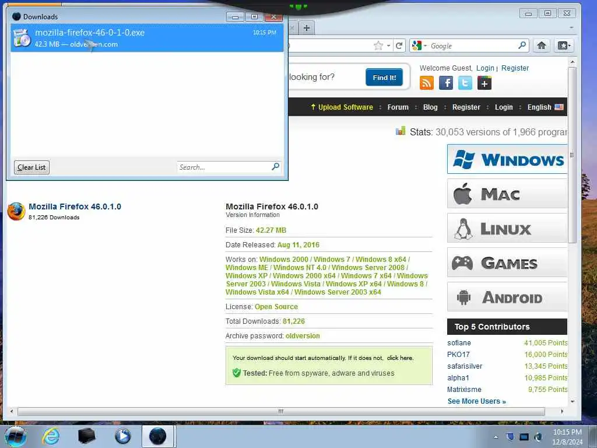The width and height of the screenshot is (597, 448).
Task: Click the stats bar chart icon
Action: click(x=401, y=131)
